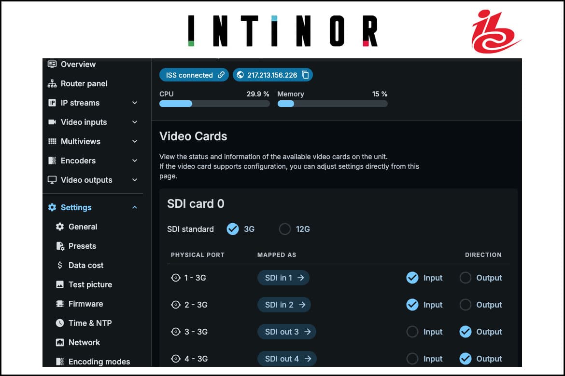The image size is (565, 376).
Task: Click the port icon for 4 - 3G
Action: [x=175, y=359]
